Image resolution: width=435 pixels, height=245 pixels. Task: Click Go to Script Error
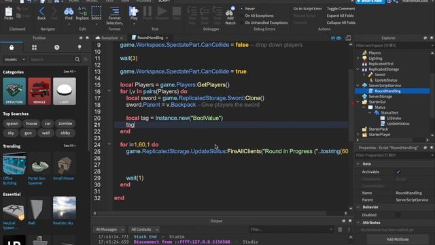click(x=308, y=9)
